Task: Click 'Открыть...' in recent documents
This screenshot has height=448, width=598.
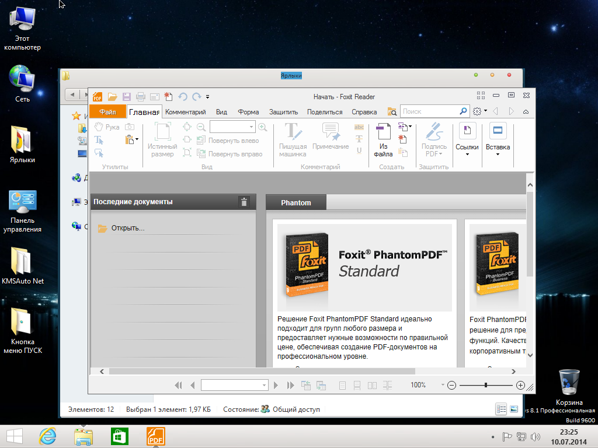Action: point(127,228)
